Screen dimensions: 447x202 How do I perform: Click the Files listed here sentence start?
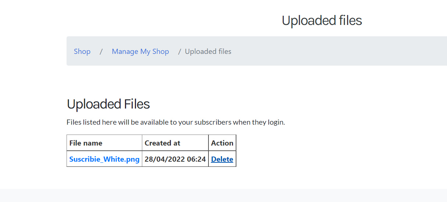click(x=91, y=122)
